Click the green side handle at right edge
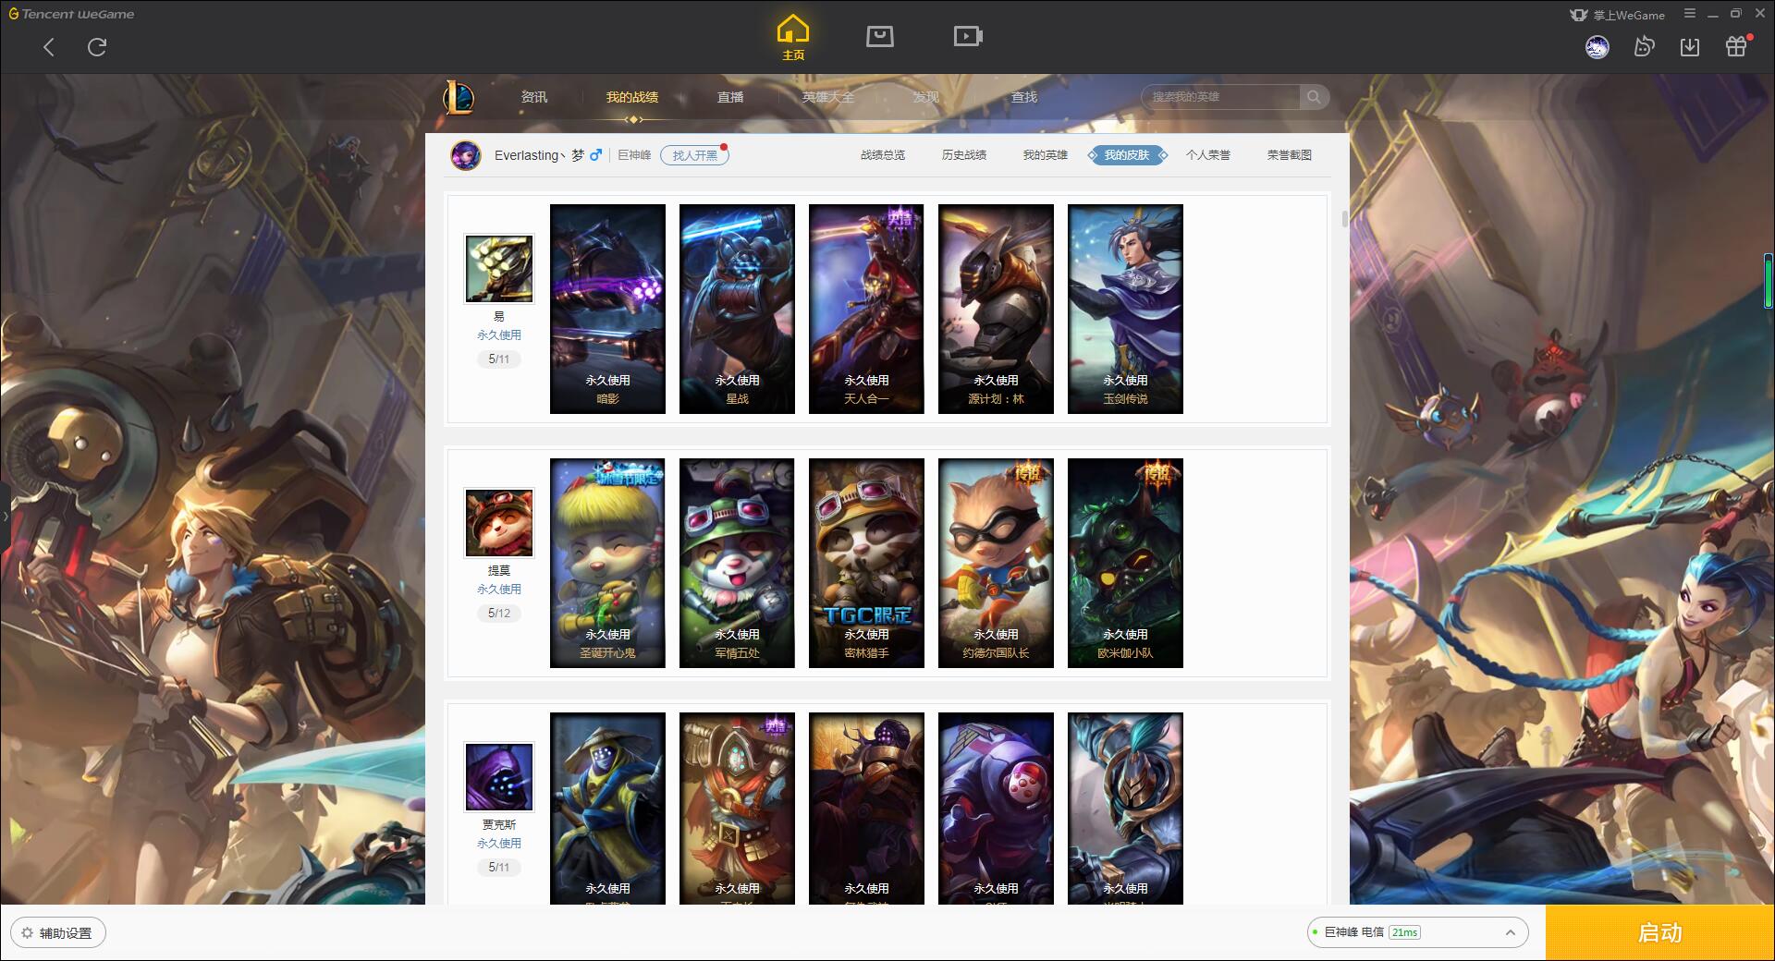Viewport: 1775px width, 961px height. (1769, 280)
